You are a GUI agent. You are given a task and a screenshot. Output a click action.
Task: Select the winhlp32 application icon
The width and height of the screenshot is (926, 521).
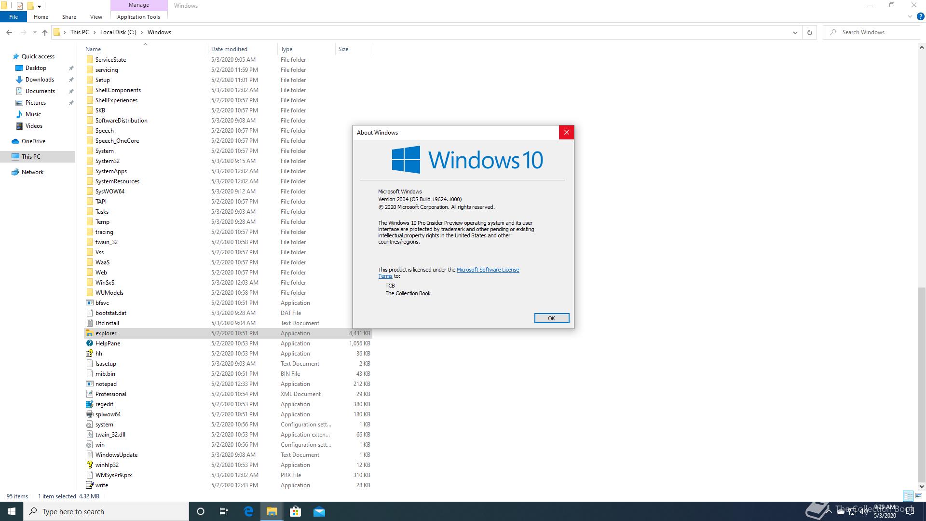pos(89,465)
